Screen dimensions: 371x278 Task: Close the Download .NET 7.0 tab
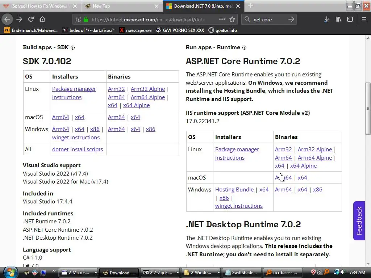tap(238, 6)
